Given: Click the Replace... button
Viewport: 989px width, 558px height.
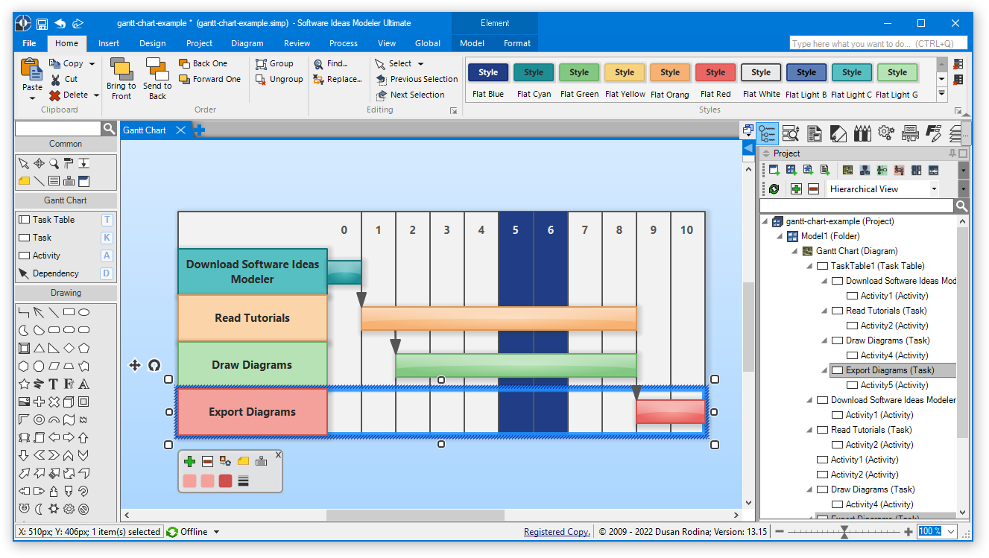Looking at the screenshot, I should point(338,79).
